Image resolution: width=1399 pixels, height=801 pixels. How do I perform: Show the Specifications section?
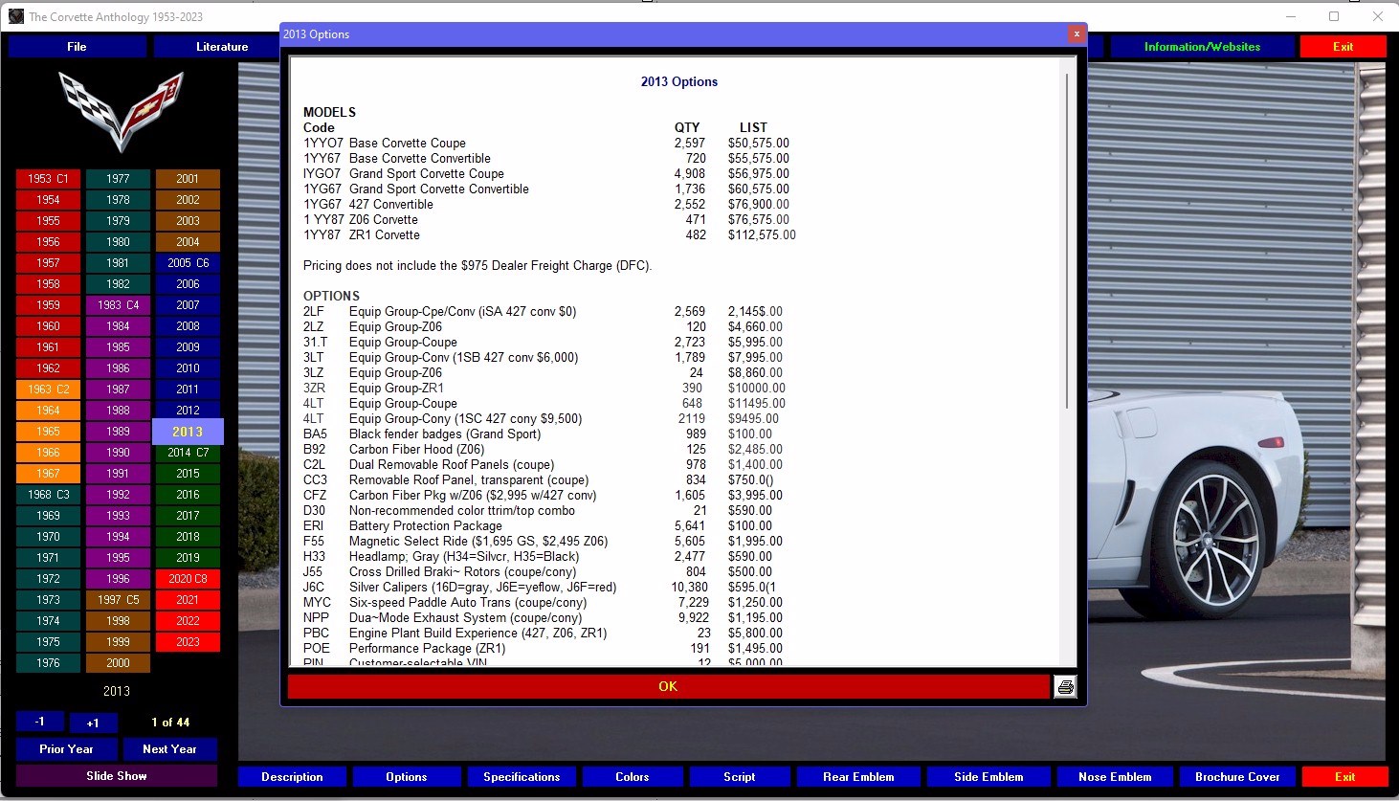(x=522, y=777)
